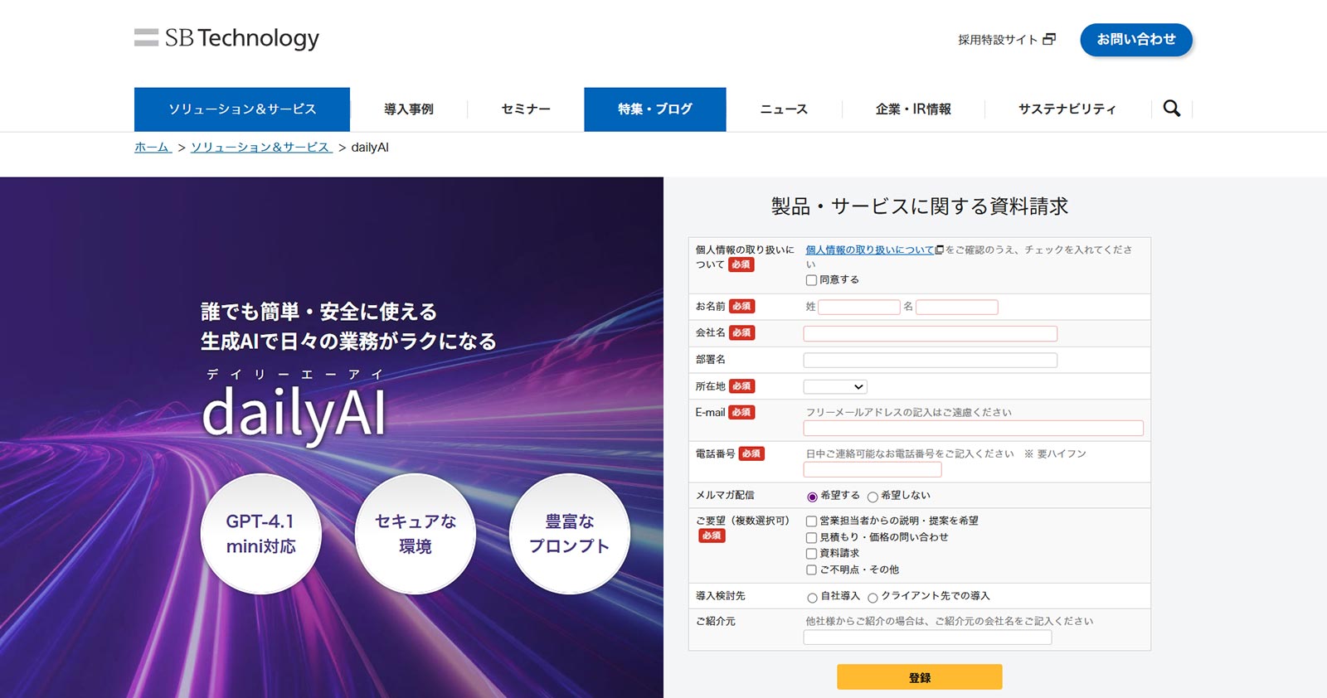Image resolution: width=1327 pixels, height=698 pixels.
Task: Click the external window icon beside 採用特設サイト
Action: coord(1049,39)
